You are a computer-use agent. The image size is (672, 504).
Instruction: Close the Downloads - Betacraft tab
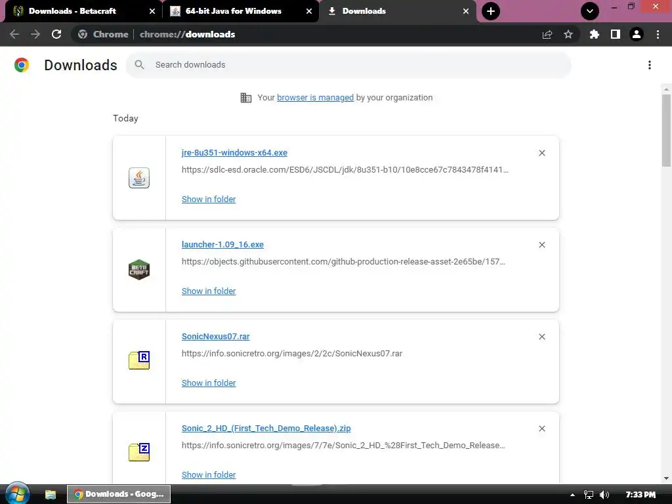click(x=152, y=12)
